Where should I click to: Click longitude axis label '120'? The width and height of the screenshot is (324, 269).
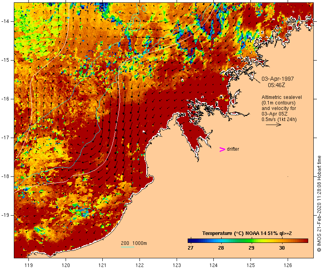[x=66, y=265]
